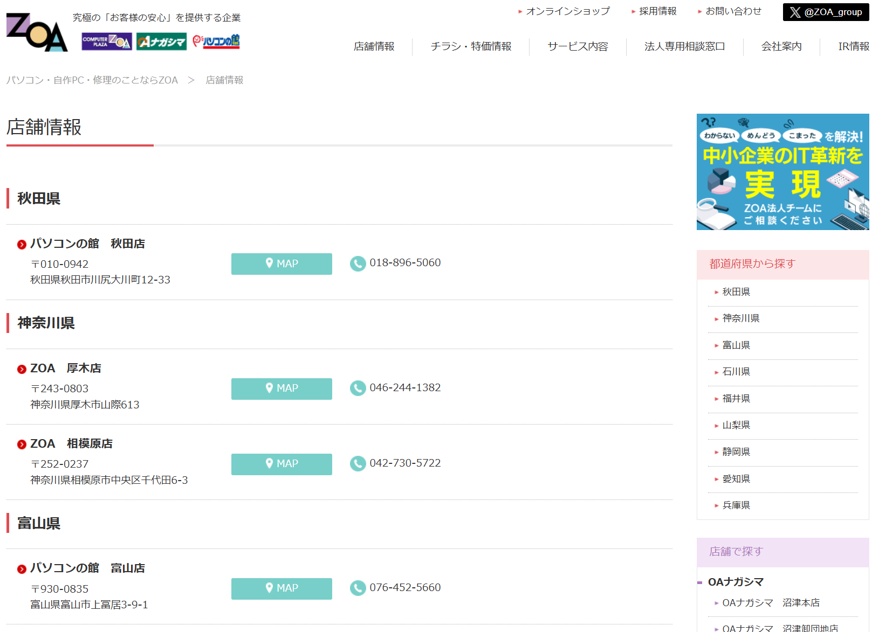Jump to 愛知県 in the prefecture sidebar

click(736, 479)
